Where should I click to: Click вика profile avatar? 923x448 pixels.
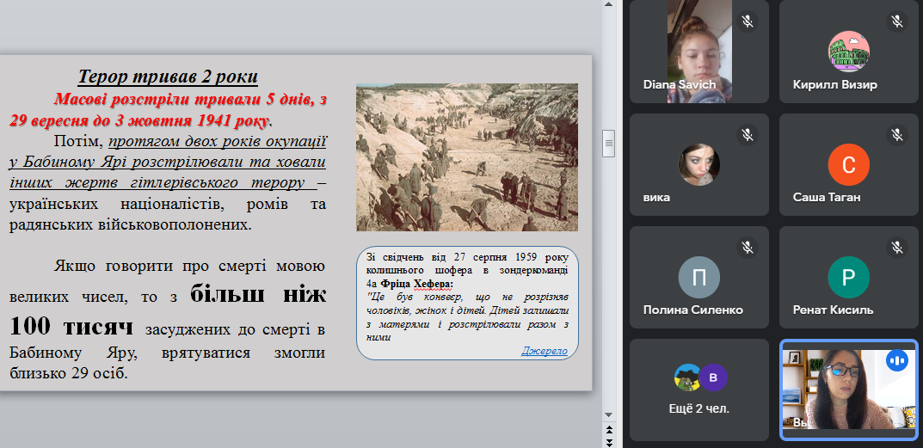698,164
